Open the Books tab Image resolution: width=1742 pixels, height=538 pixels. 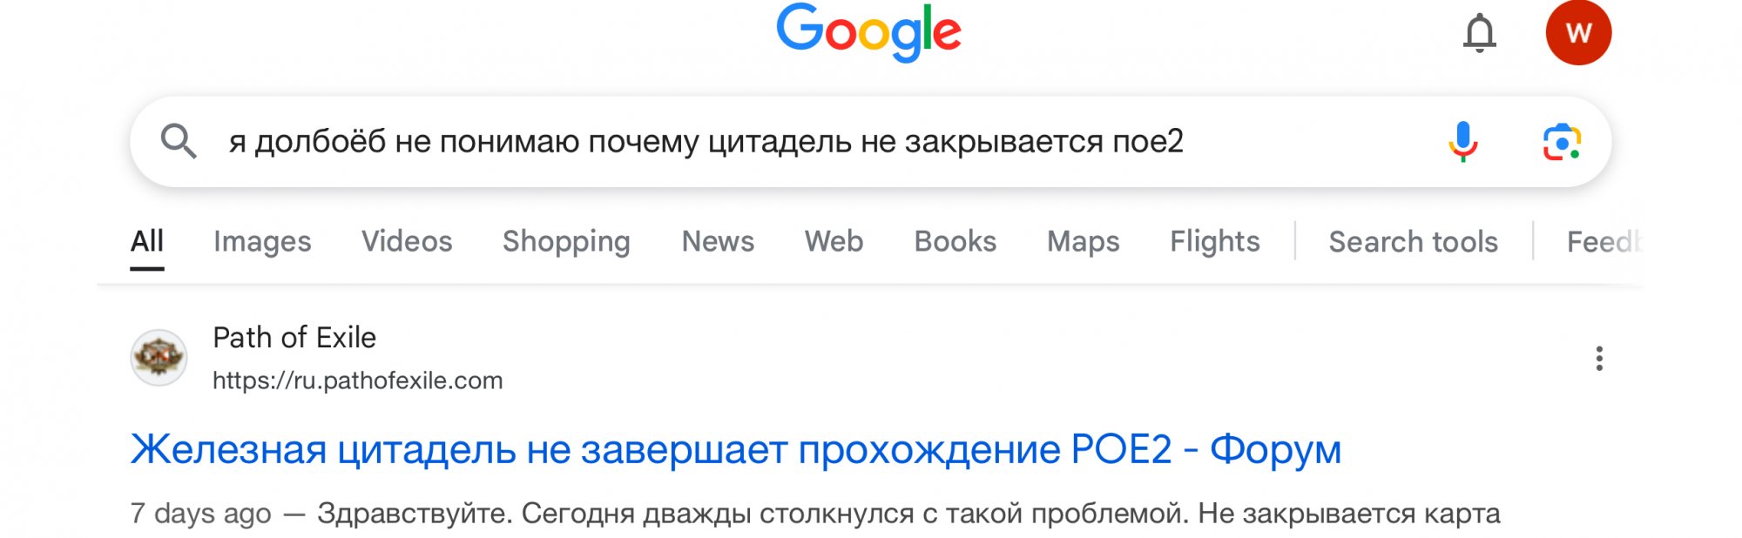click(955, 241)
